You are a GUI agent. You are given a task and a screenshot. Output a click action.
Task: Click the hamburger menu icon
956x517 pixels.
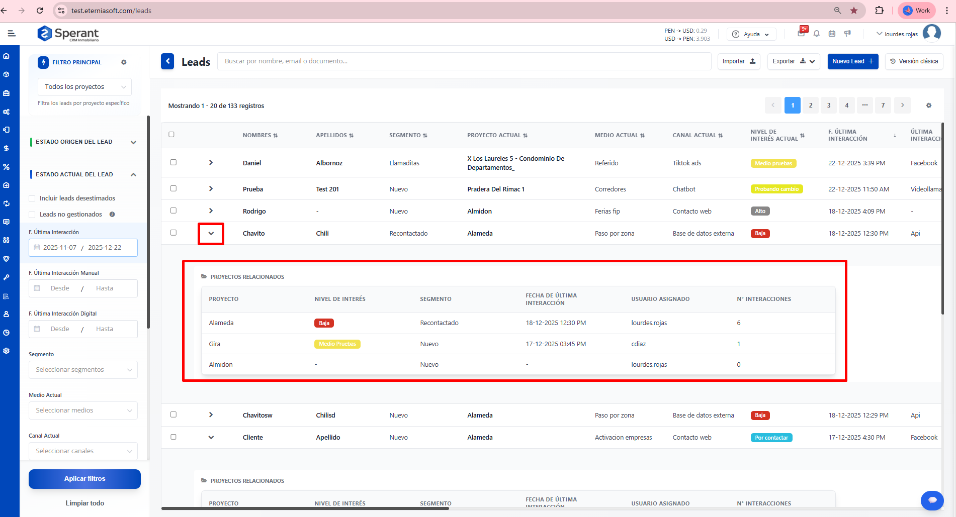point(12,34)
